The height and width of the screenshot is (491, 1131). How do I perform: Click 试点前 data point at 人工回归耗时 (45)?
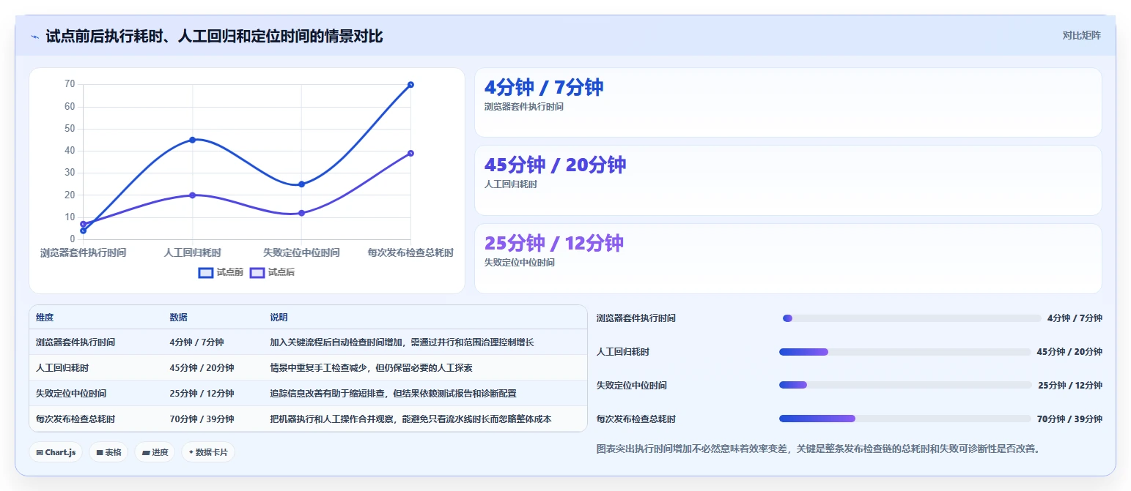tap(192, 140)
